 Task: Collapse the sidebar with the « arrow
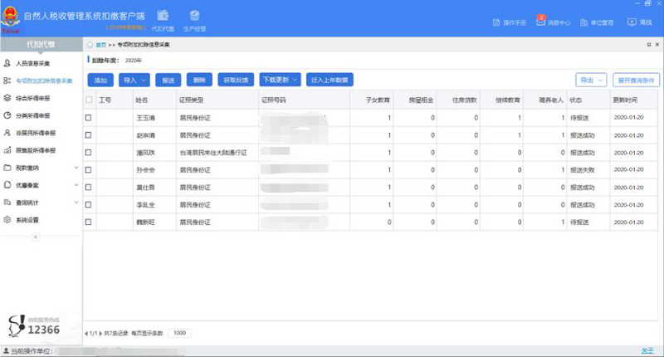pyautogui.click(x=35, y=237)
